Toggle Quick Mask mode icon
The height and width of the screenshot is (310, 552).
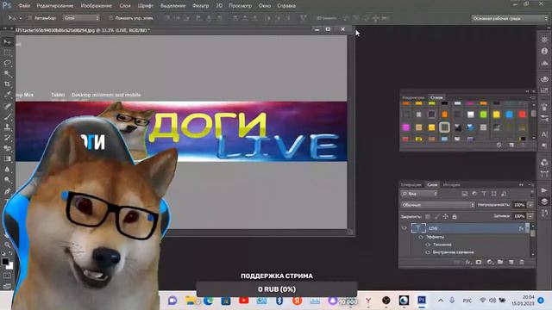click(x=8, y=276)
